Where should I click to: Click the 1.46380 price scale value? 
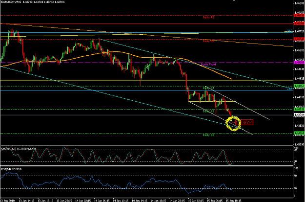coord(298,3)
